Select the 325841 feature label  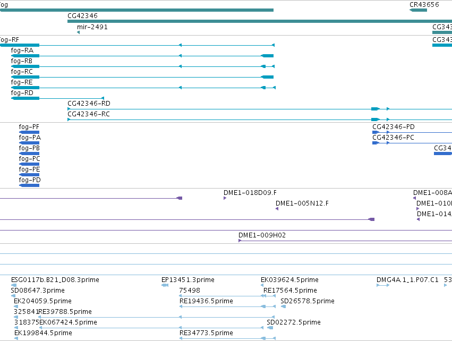(26, 312)
